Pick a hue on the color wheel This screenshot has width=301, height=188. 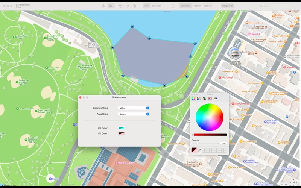pos(210,117)
